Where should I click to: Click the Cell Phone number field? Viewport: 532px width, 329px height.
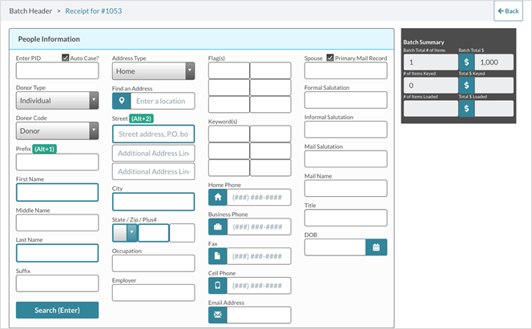[x=259, y=286]
